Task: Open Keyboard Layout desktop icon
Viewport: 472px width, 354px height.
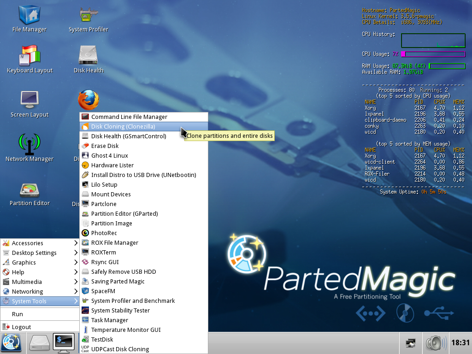Action: [29, 59]
